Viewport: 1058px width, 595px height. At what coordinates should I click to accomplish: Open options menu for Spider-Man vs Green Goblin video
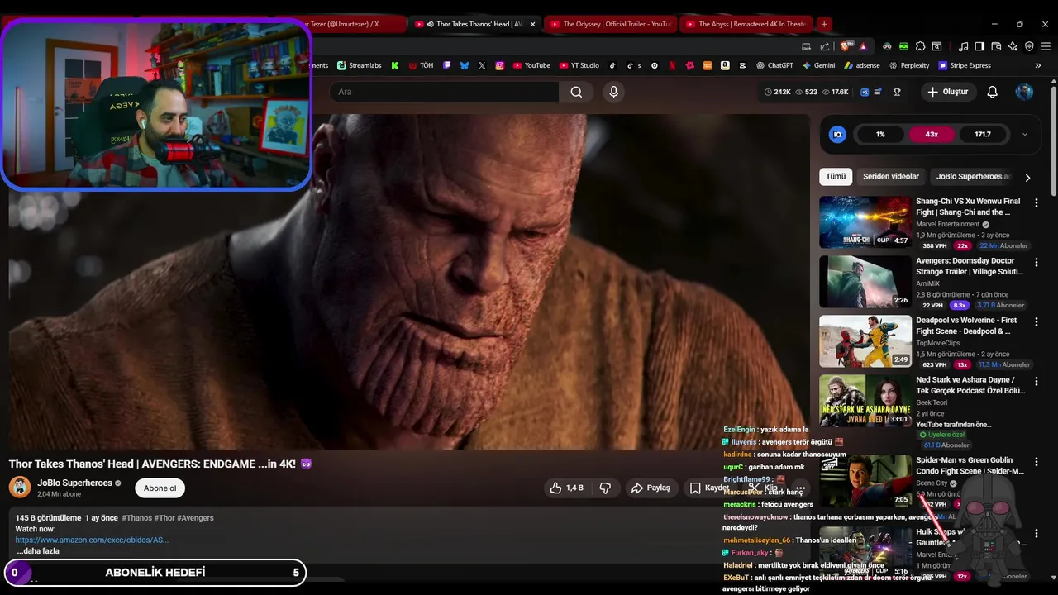click(x=1037, y=462)
